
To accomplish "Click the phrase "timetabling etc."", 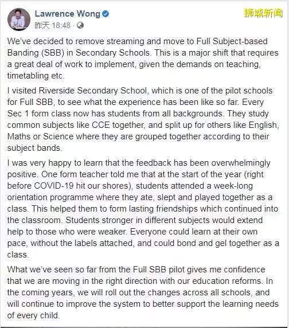I will pos(36,76).
